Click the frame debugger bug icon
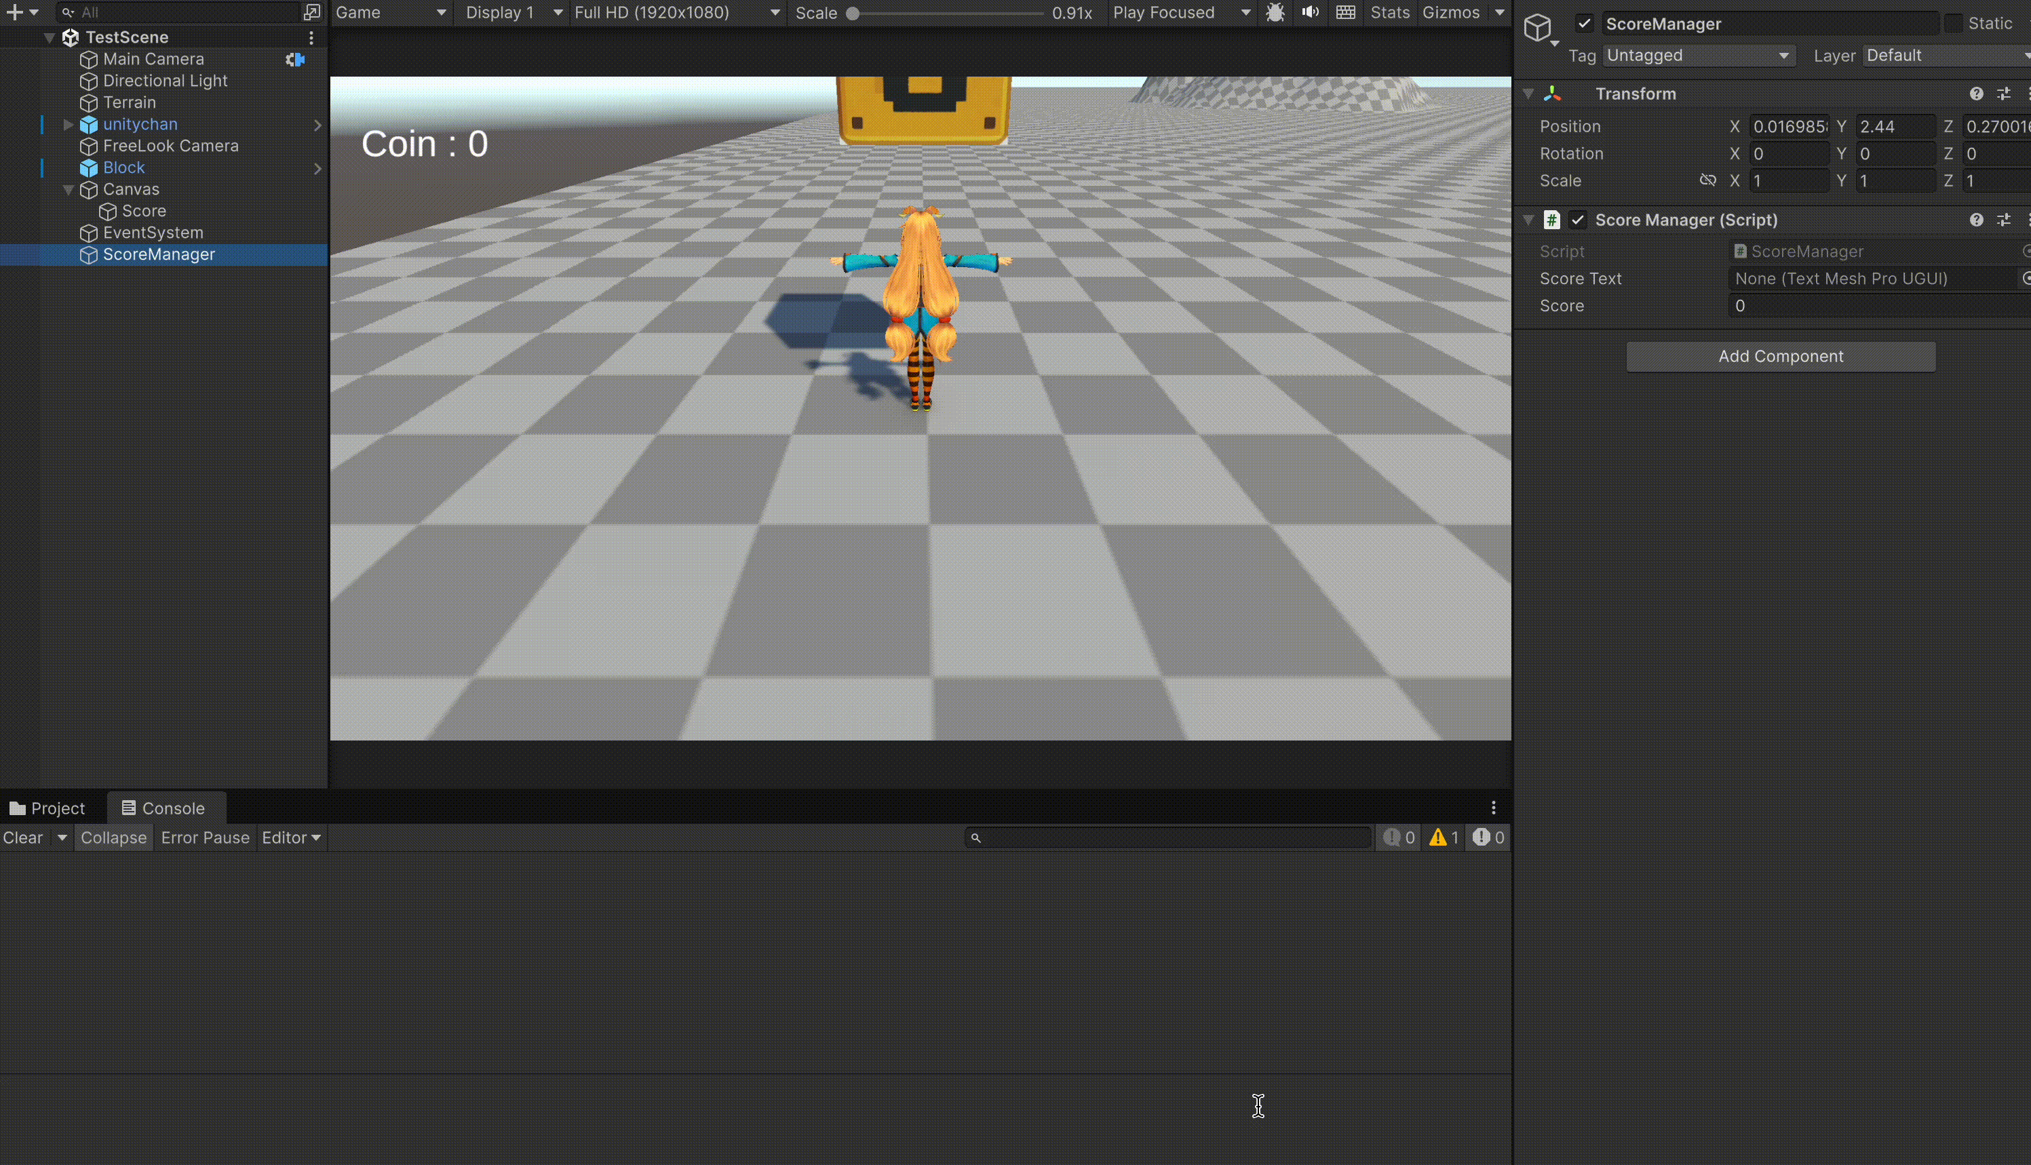This screenshot has width=2031, height=1165. point(1275,13)
